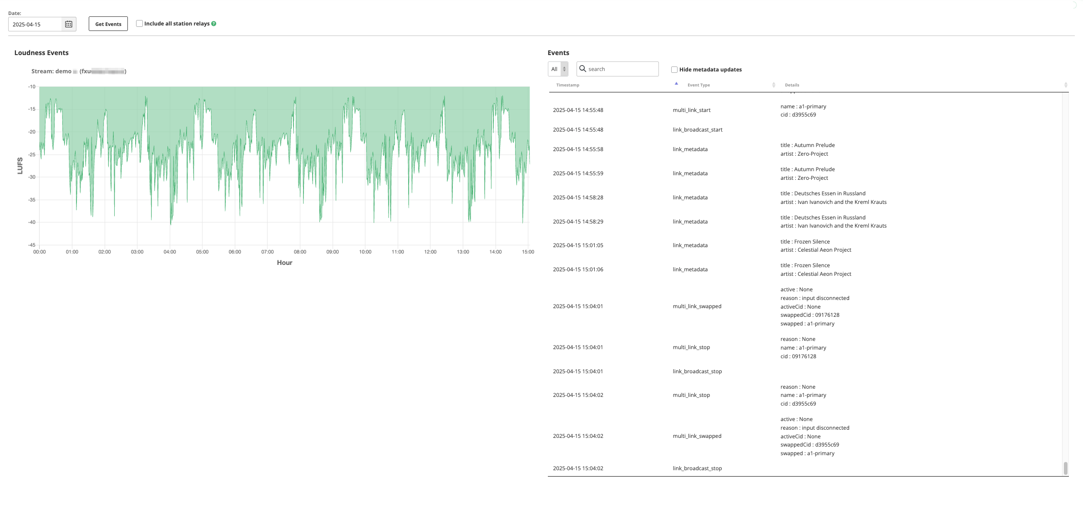Viewport: 1083px width, 518px height.
Task: Sort by Details column header
Action: point(792,85)
